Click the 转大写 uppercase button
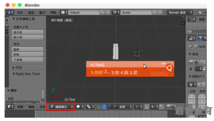The height and width of the screenshot is (121, 214). (27, 32)
